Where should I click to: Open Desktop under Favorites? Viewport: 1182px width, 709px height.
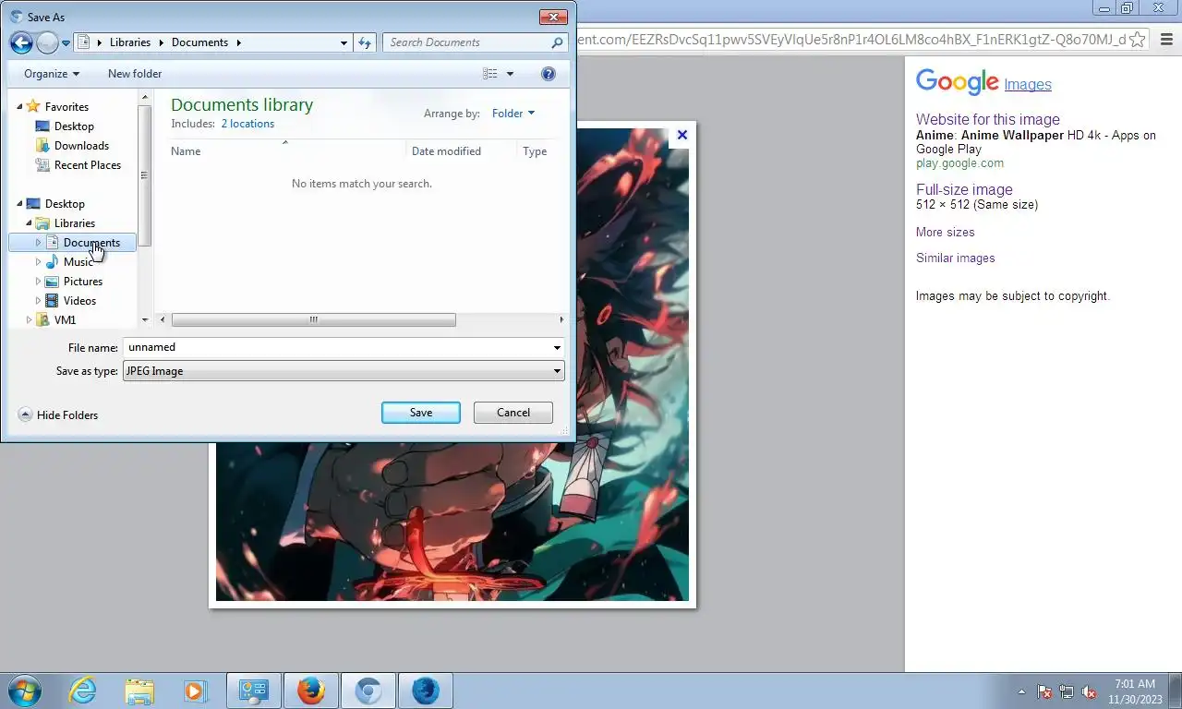(74, 126)
